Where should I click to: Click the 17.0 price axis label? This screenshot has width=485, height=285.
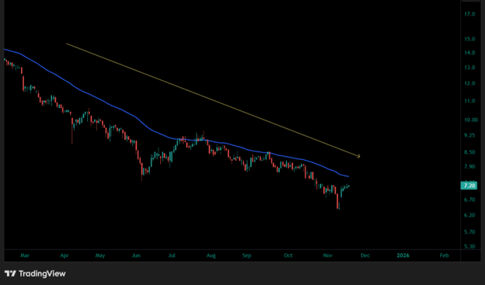469,14
